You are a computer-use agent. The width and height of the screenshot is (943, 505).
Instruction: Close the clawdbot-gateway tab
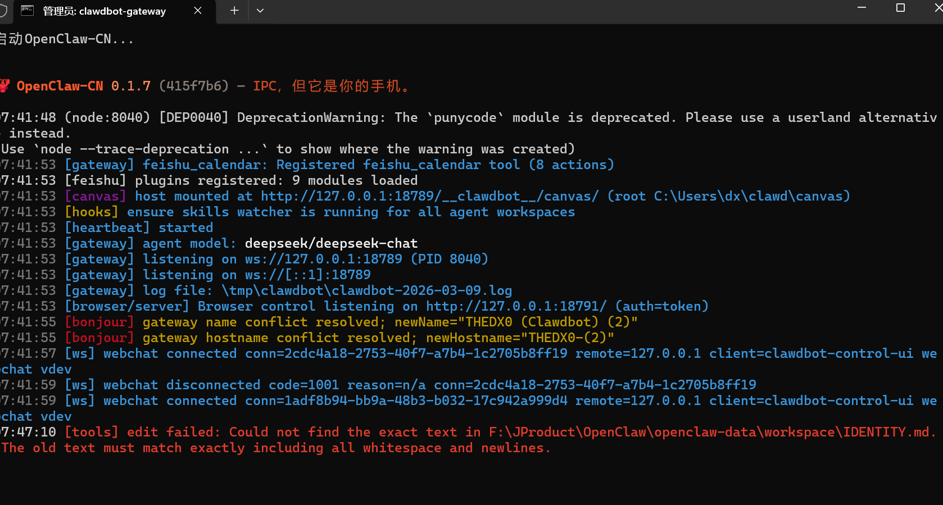coord(198,11)
